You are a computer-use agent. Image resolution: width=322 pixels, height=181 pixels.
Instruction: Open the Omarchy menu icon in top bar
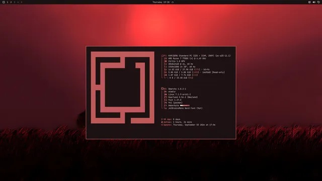[4, 2]
